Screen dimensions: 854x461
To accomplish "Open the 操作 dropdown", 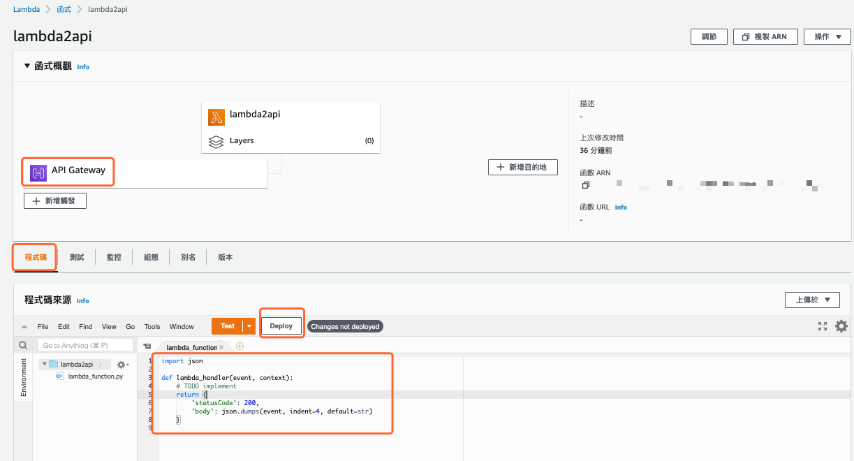I will pos(827,37).
